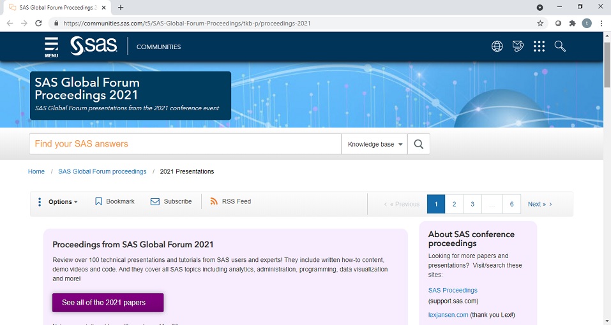Viewport: 611px width, 325px height.
Task: Go back using browser back arrow
Action: (10, 24)
